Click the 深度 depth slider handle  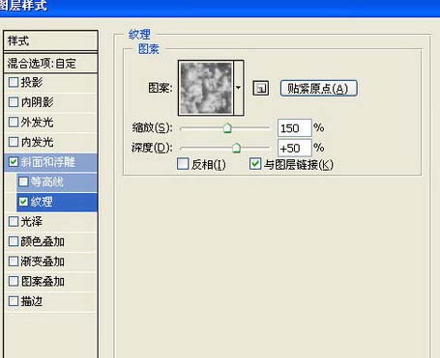click(x=236, y=148)
